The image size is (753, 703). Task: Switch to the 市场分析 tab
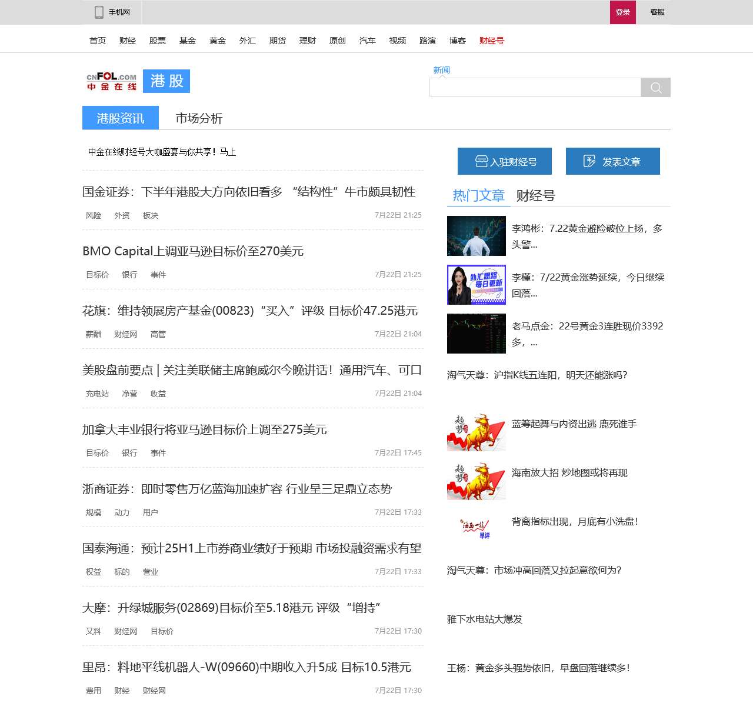[x=200, y=118]
